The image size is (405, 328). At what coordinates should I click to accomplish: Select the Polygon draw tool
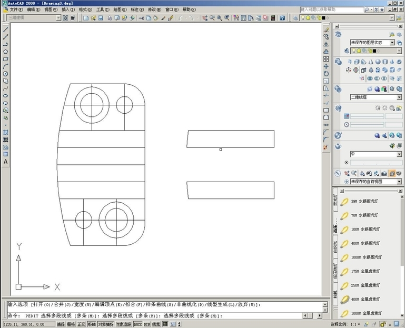pyautogui.click(x=5, y=52)
